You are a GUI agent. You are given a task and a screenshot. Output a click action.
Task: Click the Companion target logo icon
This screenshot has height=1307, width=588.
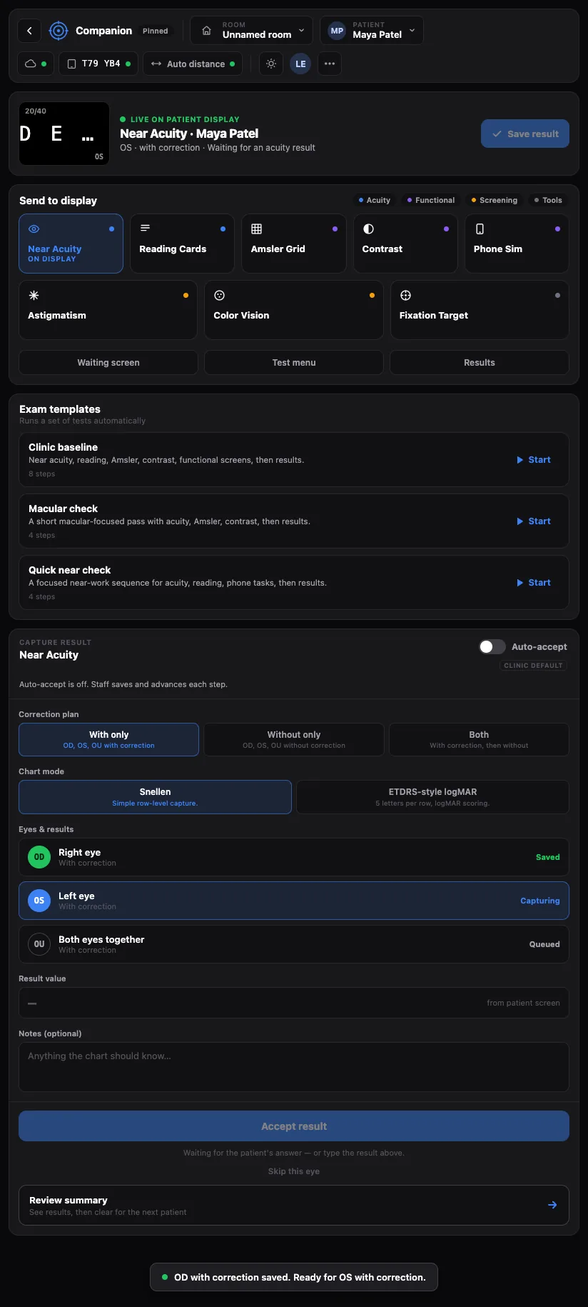click(x=59, y=31)
